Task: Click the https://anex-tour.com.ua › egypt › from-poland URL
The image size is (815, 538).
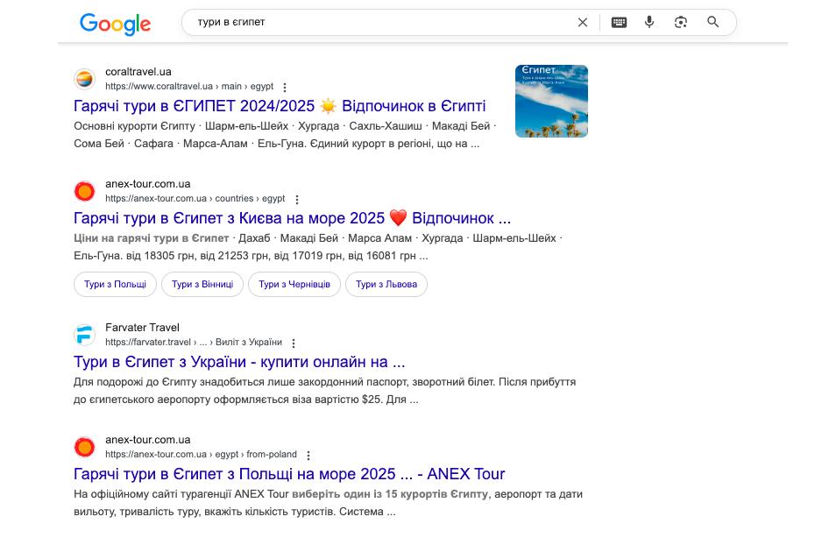Action: point(201,454)
